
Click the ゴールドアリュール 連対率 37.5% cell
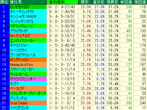(99, 55)
